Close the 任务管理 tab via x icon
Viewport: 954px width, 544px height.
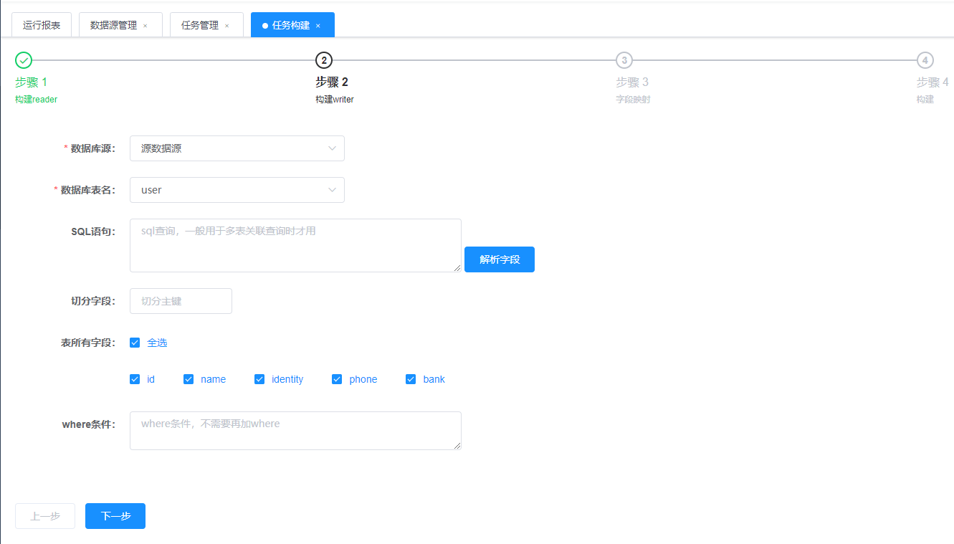pos(227,26)
